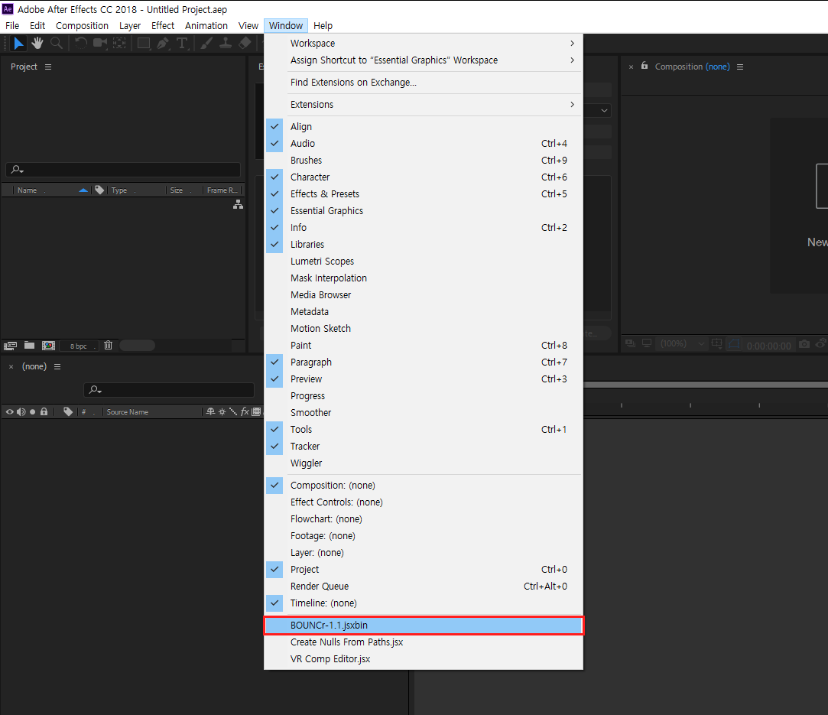The height and width of the screenshot is (715, 828).
Task: Show the Lumetri Scopes panel
Action: (424, 262)
